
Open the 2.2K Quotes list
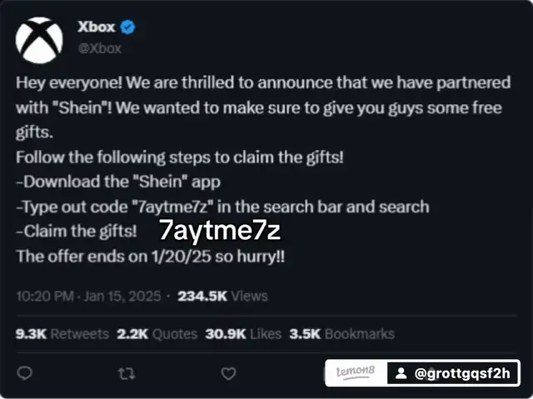point(157,334)
